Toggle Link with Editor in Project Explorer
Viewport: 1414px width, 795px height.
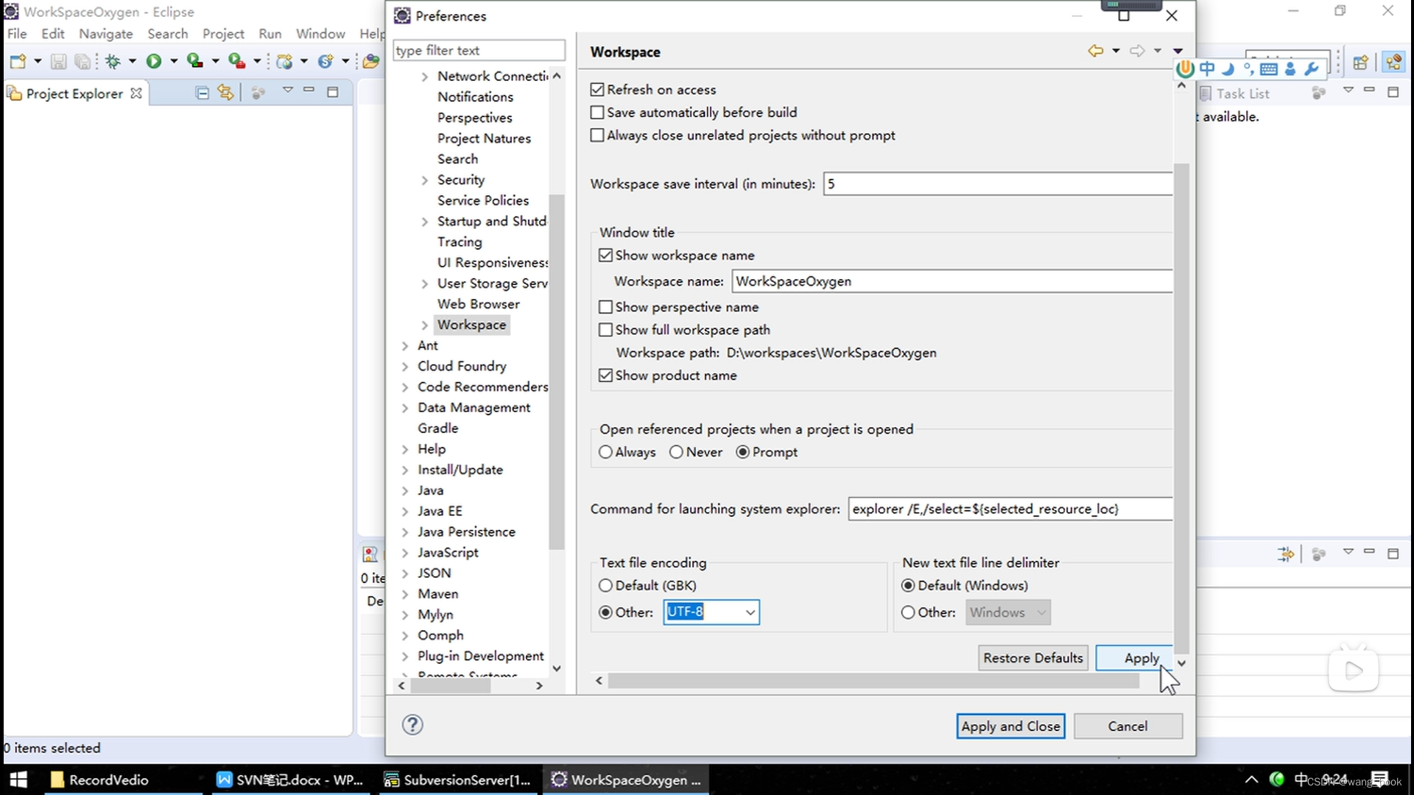click(225, 93)
